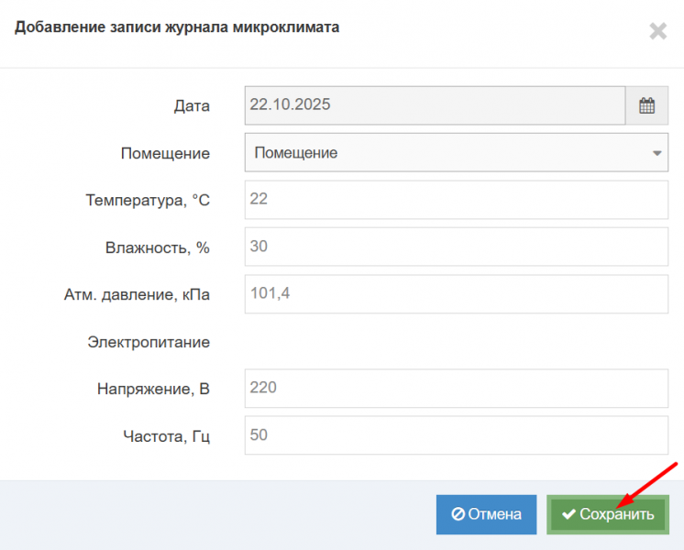Screen dimensions: 684x550
Task: Select the Влажность, % input box
Action: [x=456, y=247]
